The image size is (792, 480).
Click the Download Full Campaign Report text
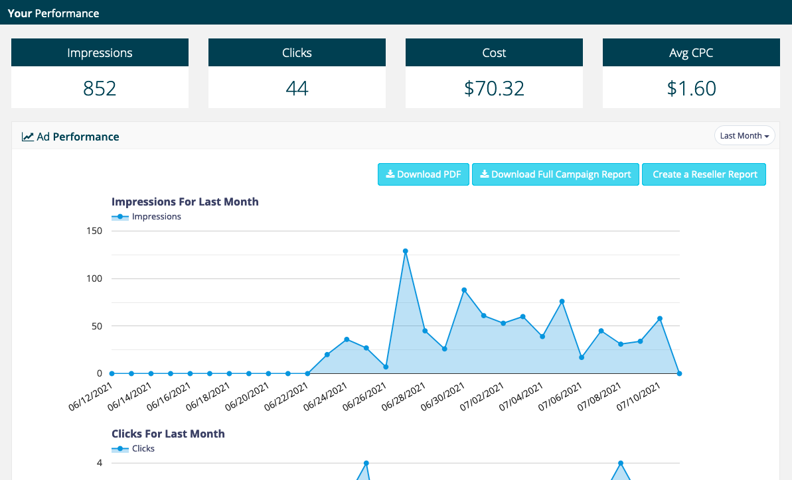(x=561, y=174)
